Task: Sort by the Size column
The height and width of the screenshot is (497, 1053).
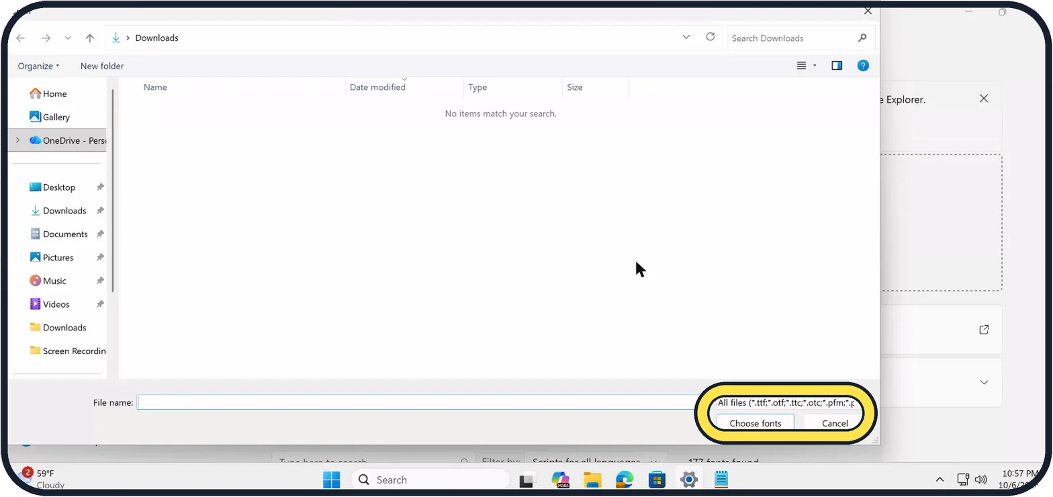Action: [x=575, y=87]
